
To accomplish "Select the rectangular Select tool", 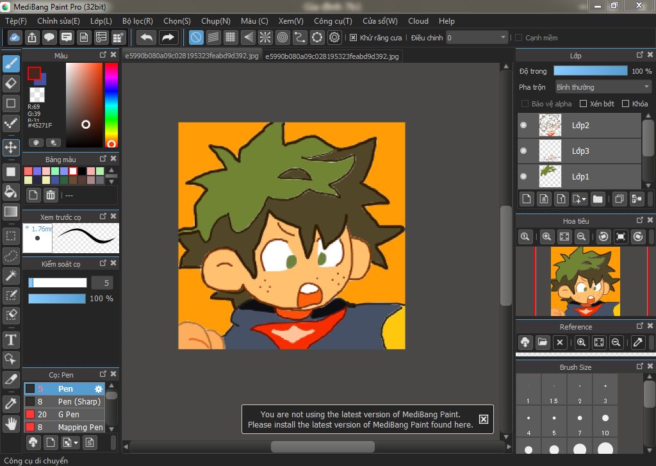I will 12,236.
